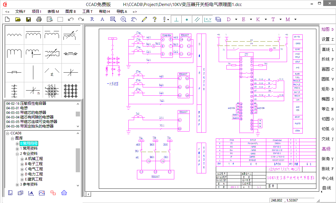The height and width of the screenshot is (203, 336).
Task: Expand the C 电气工程 tree node
Action: pos(22,169)
